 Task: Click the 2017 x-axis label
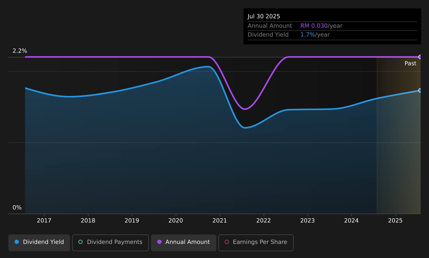click(x=44, y=221)
